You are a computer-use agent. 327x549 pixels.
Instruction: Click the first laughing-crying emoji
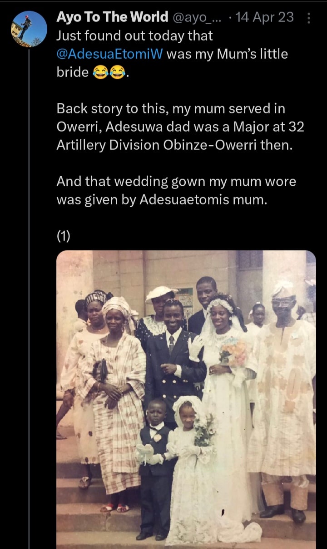tap(100, 72)
